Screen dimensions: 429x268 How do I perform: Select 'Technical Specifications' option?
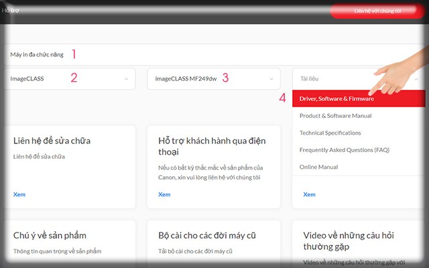359,133
